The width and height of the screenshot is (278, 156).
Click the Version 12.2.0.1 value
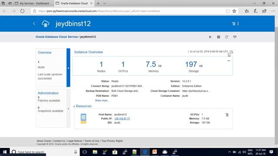tap(186, 81)
